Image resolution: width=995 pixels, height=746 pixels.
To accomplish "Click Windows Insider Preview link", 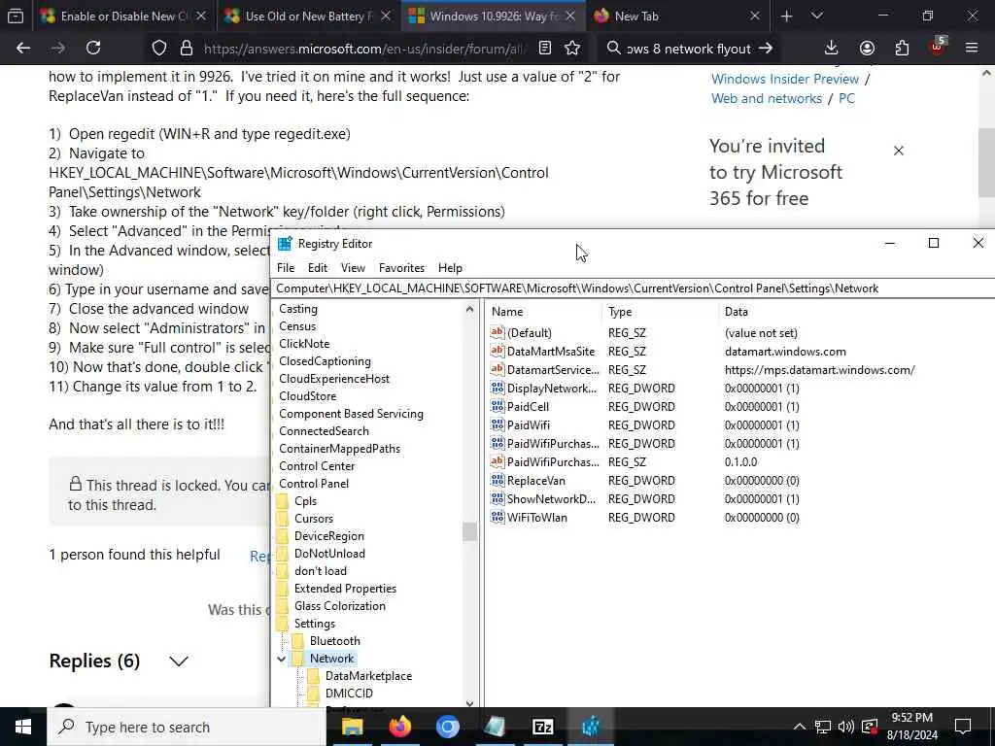I will click(785, 79).
